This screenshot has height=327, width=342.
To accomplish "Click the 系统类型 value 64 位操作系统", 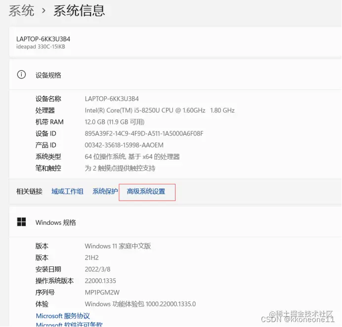I will click(x=132, y=156).
